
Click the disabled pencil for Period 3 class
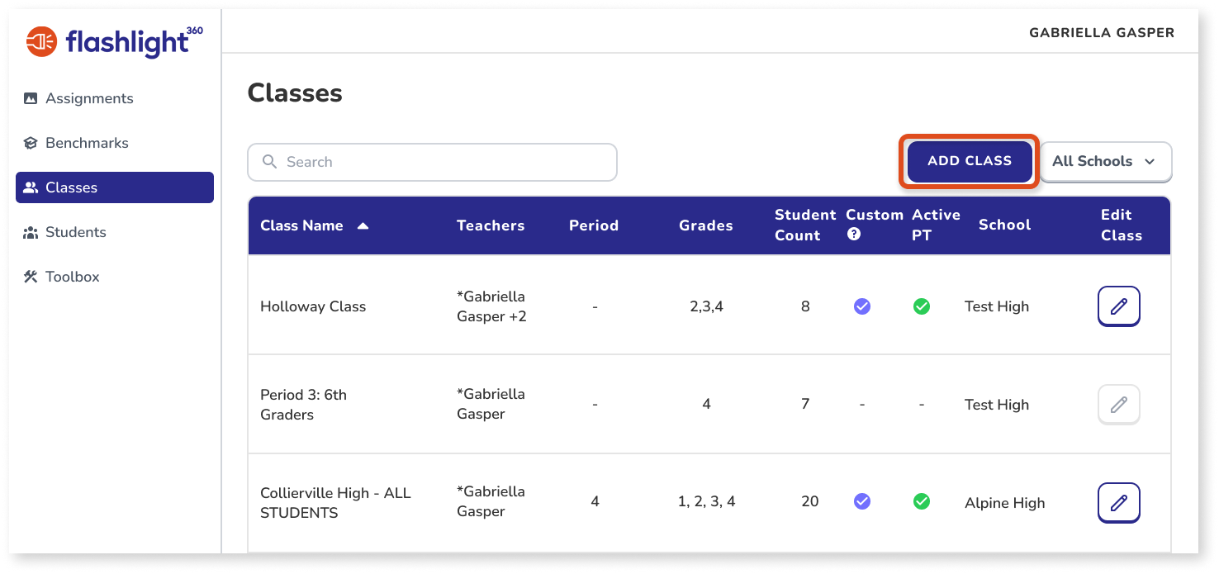click(1118, 405)
